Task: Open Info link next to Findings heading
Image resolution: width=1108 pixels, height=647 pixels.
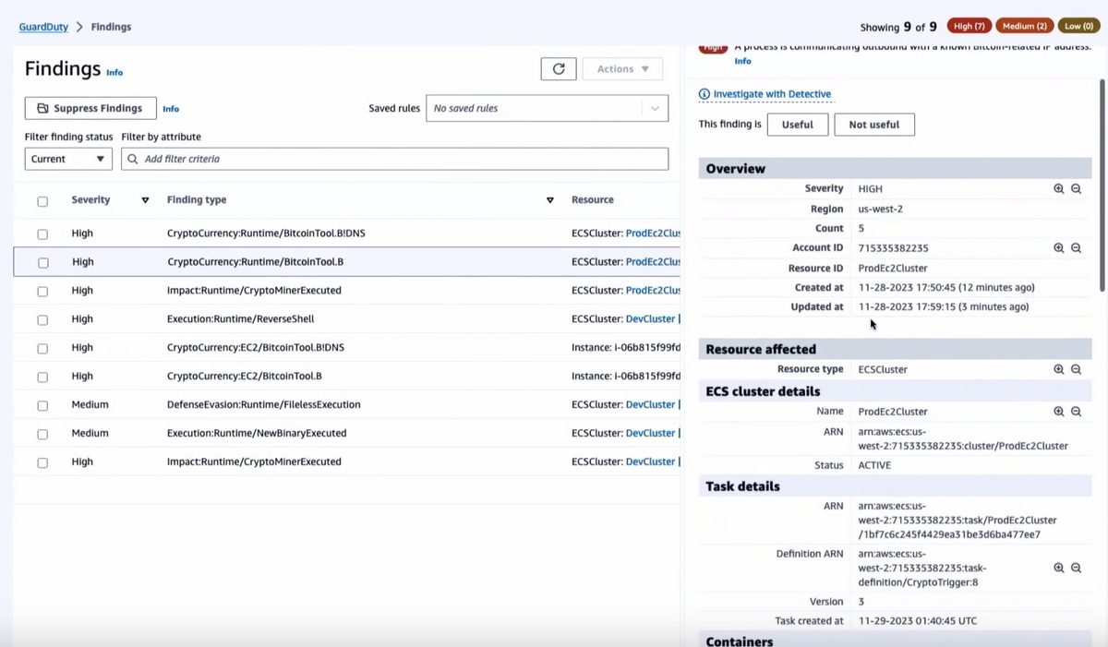Action: click(114, 72)
